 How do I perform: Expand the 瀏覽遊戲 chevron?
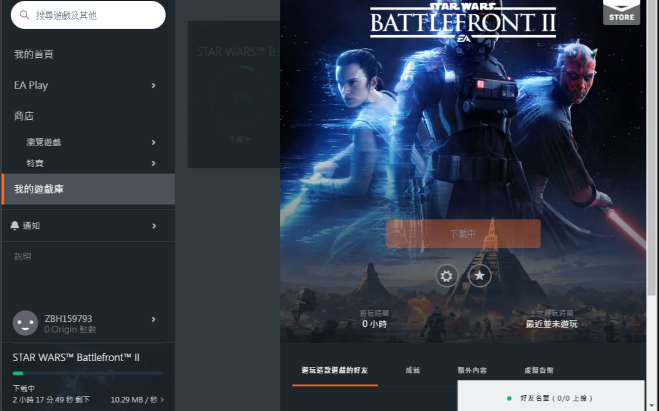[x=153, y=142]
